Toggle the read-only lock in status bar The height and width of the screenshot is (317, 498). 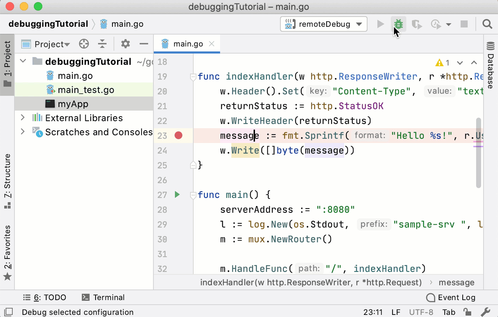(467, 312)
